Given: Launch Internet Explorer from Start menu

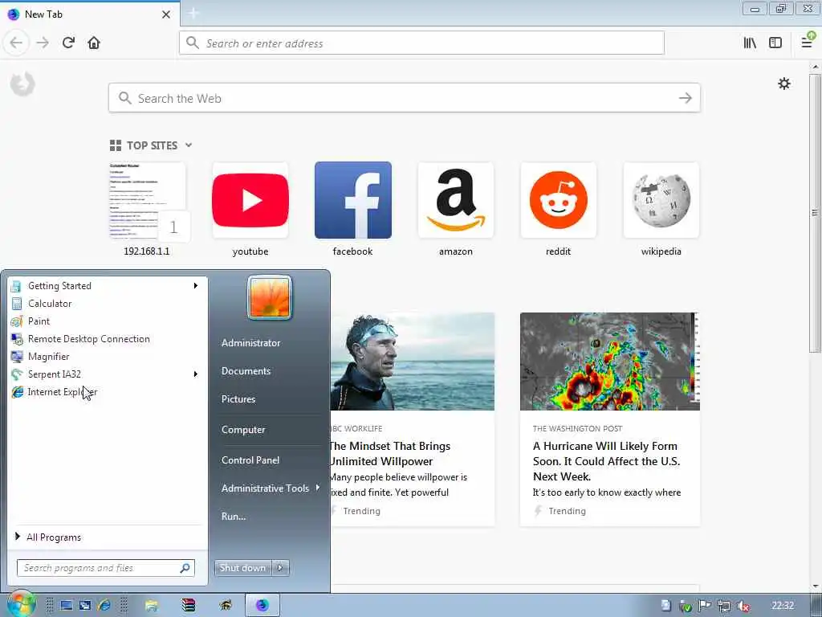Looking at the screenshot, I should tap(107, 392).
